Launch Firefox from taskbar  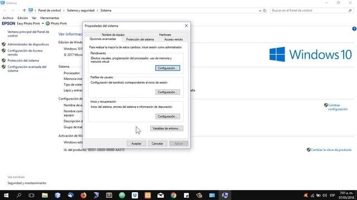click(x=83, y=195)
